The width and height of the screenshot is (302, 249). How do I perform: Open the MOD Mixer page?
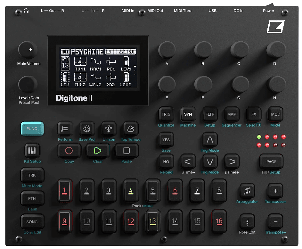tap(275, 114)
